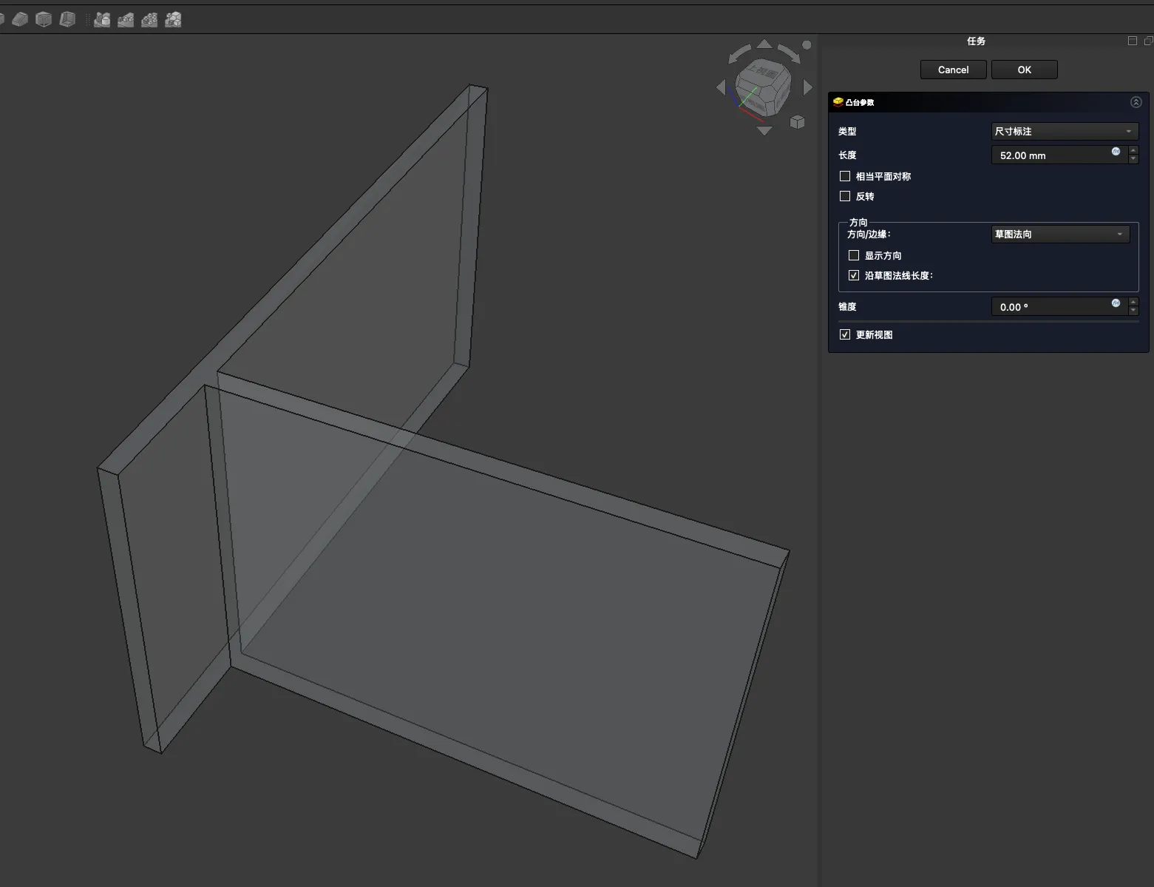Click the chamfer tool icon in toolbar
Screen dimensions: 1154x887
point(20,19)
